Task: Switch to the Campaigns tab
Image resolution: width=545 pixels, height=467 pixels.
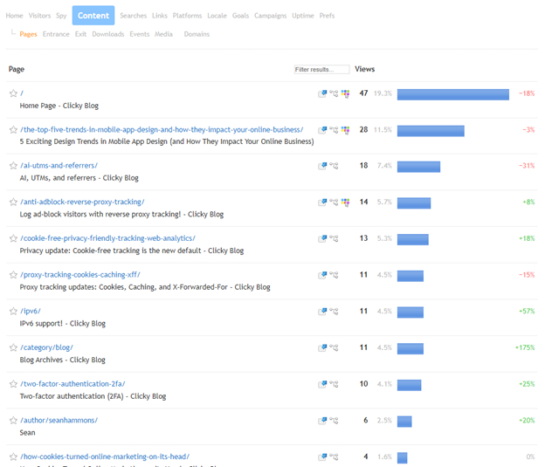Action: coord(270,16)
